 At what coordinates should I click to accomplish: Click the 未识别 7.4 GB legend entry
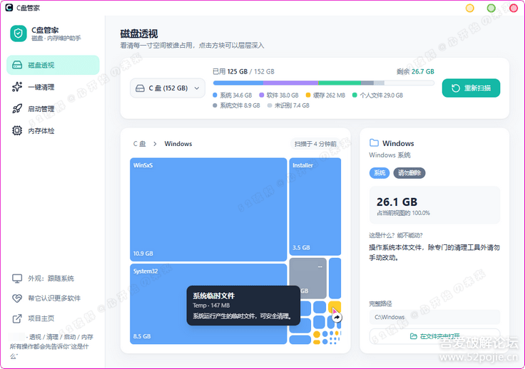click(288, 105)
